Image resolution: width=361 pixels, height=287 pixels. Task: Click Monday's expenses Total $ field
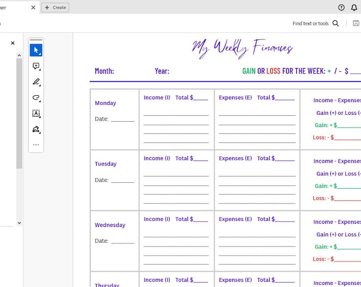point(276,97)
